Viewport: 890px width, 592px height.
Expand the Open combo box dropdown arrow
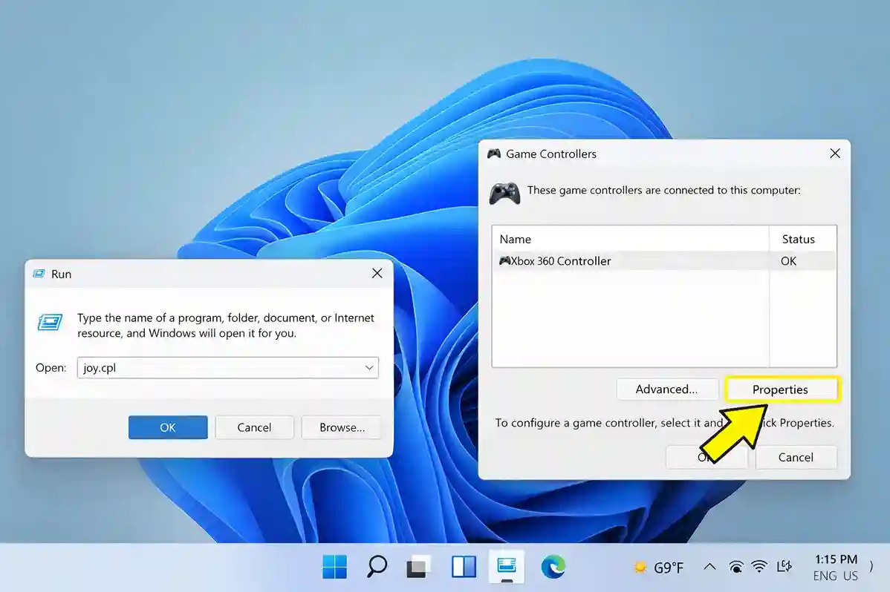(369, 368)
